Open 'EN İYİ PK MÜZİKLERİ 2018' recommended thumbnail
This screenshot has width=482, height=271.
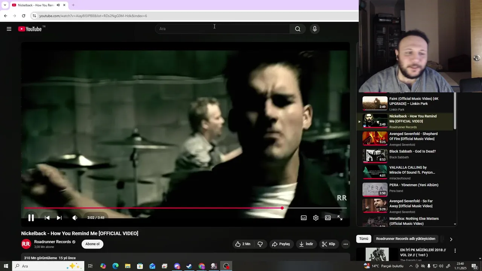point(377,254)
